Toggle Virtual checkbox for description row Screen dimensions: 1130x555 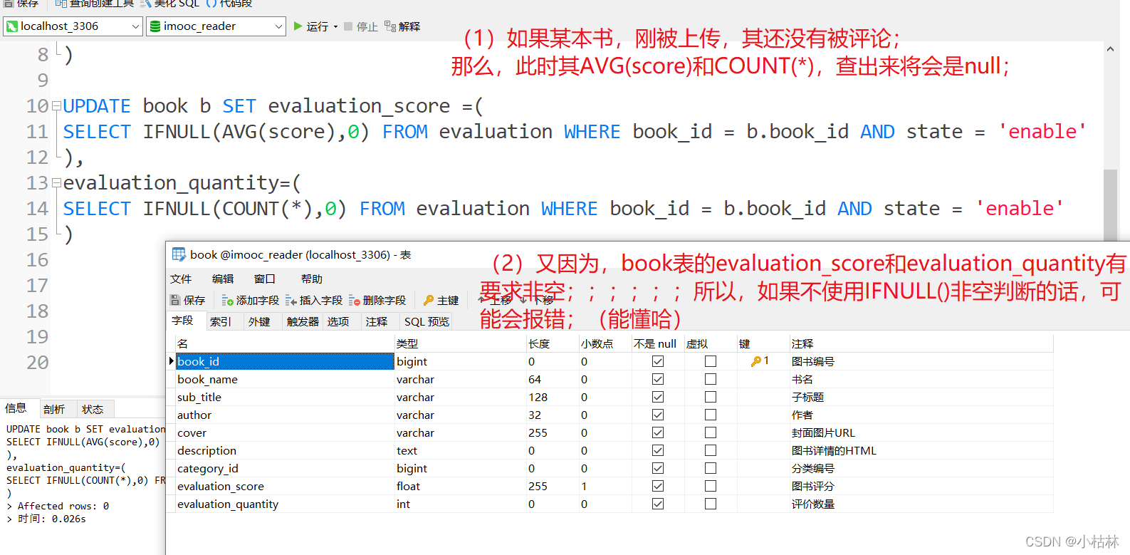point(711,450)
